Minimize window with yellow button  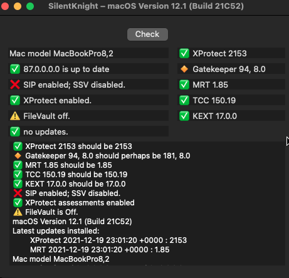18,6
